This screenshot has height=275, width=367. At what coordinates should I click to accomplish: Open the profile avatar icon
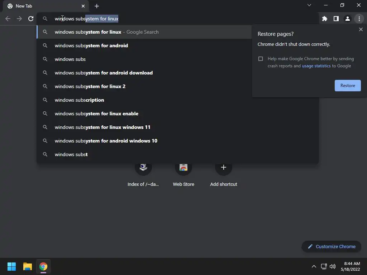[348, 19]
